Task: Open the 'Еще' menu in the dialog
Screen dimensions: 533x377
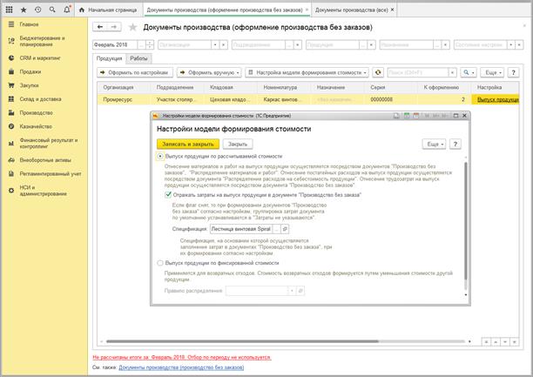Action: [x=433, y=144]
